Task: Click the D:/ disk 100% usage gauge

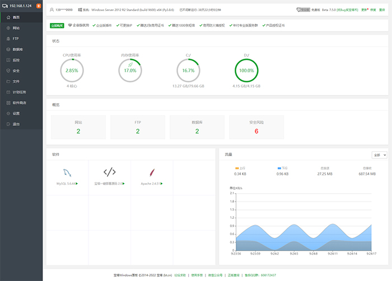Action: (246, 71)
